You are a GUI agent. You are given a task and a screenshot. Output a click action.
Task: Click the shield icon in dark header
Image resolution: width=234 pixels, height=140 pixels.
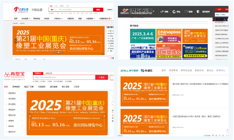(x=198, y=11)
